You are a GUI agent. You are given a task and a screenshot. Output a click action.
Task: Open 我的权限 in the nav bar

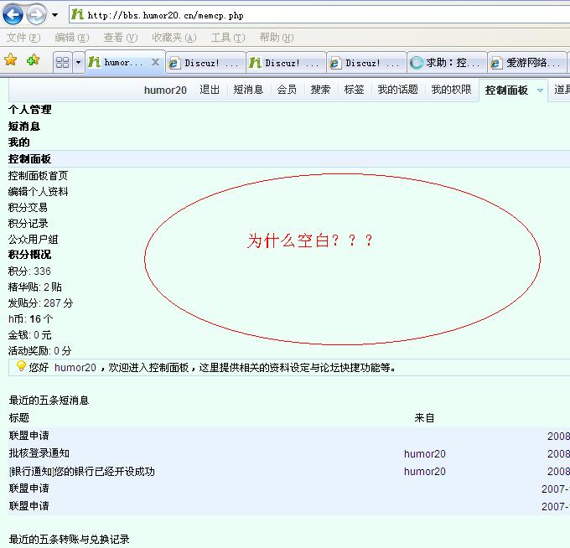[x=451, y=90]
